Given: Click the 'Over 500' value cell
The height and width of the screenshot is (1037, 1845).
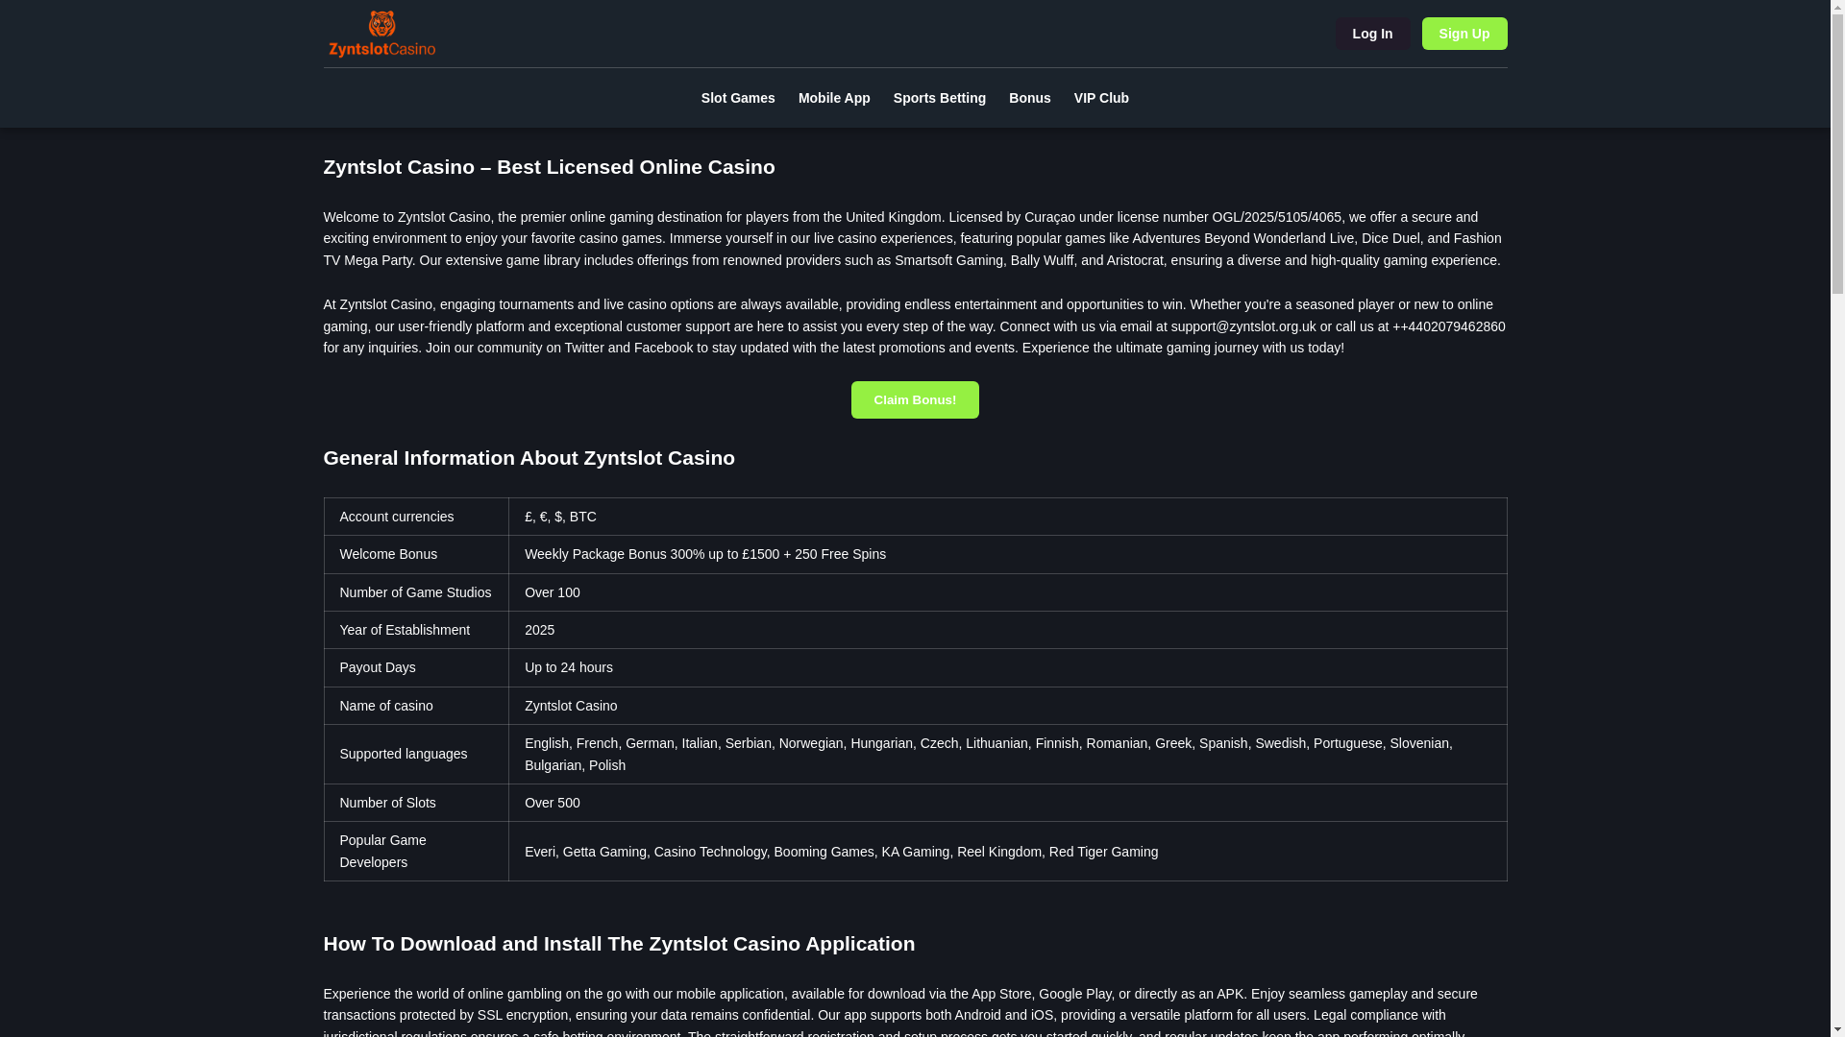Looking at the screenshot, I should [1007, 803].
